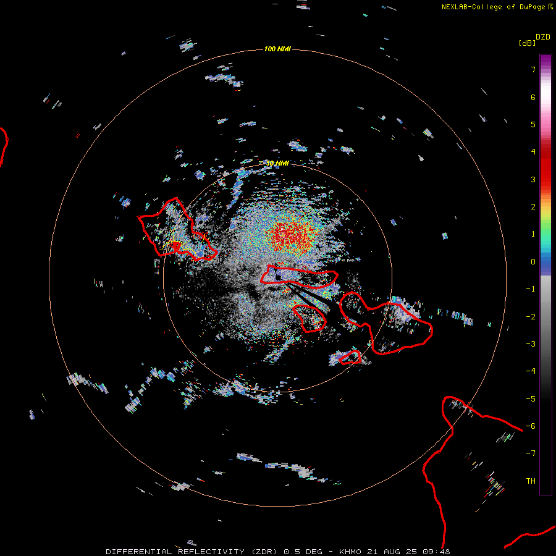Click the 09:48 timestamp
556x556 pixels.
[x=437, y=552]
